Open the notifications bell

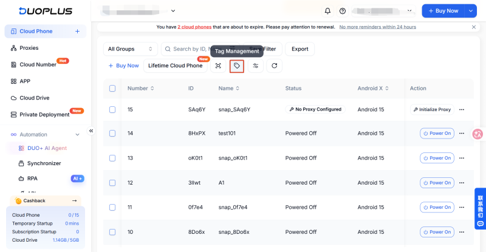[327, 11]
